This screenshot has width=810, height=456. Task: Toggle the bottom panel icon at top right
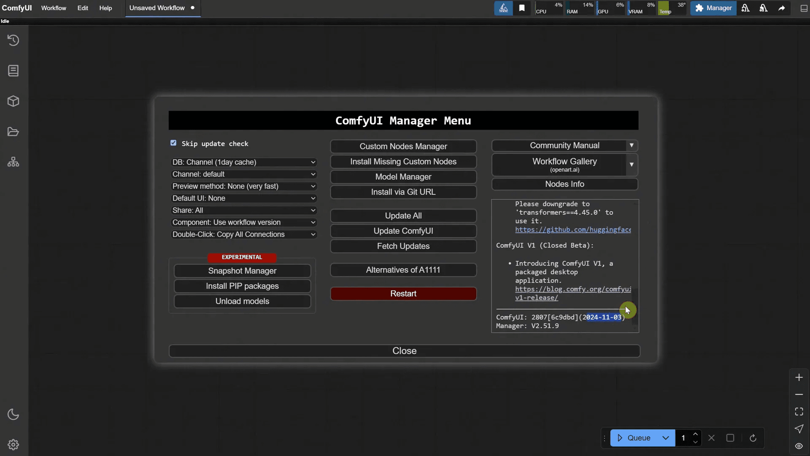click(804, 8)
